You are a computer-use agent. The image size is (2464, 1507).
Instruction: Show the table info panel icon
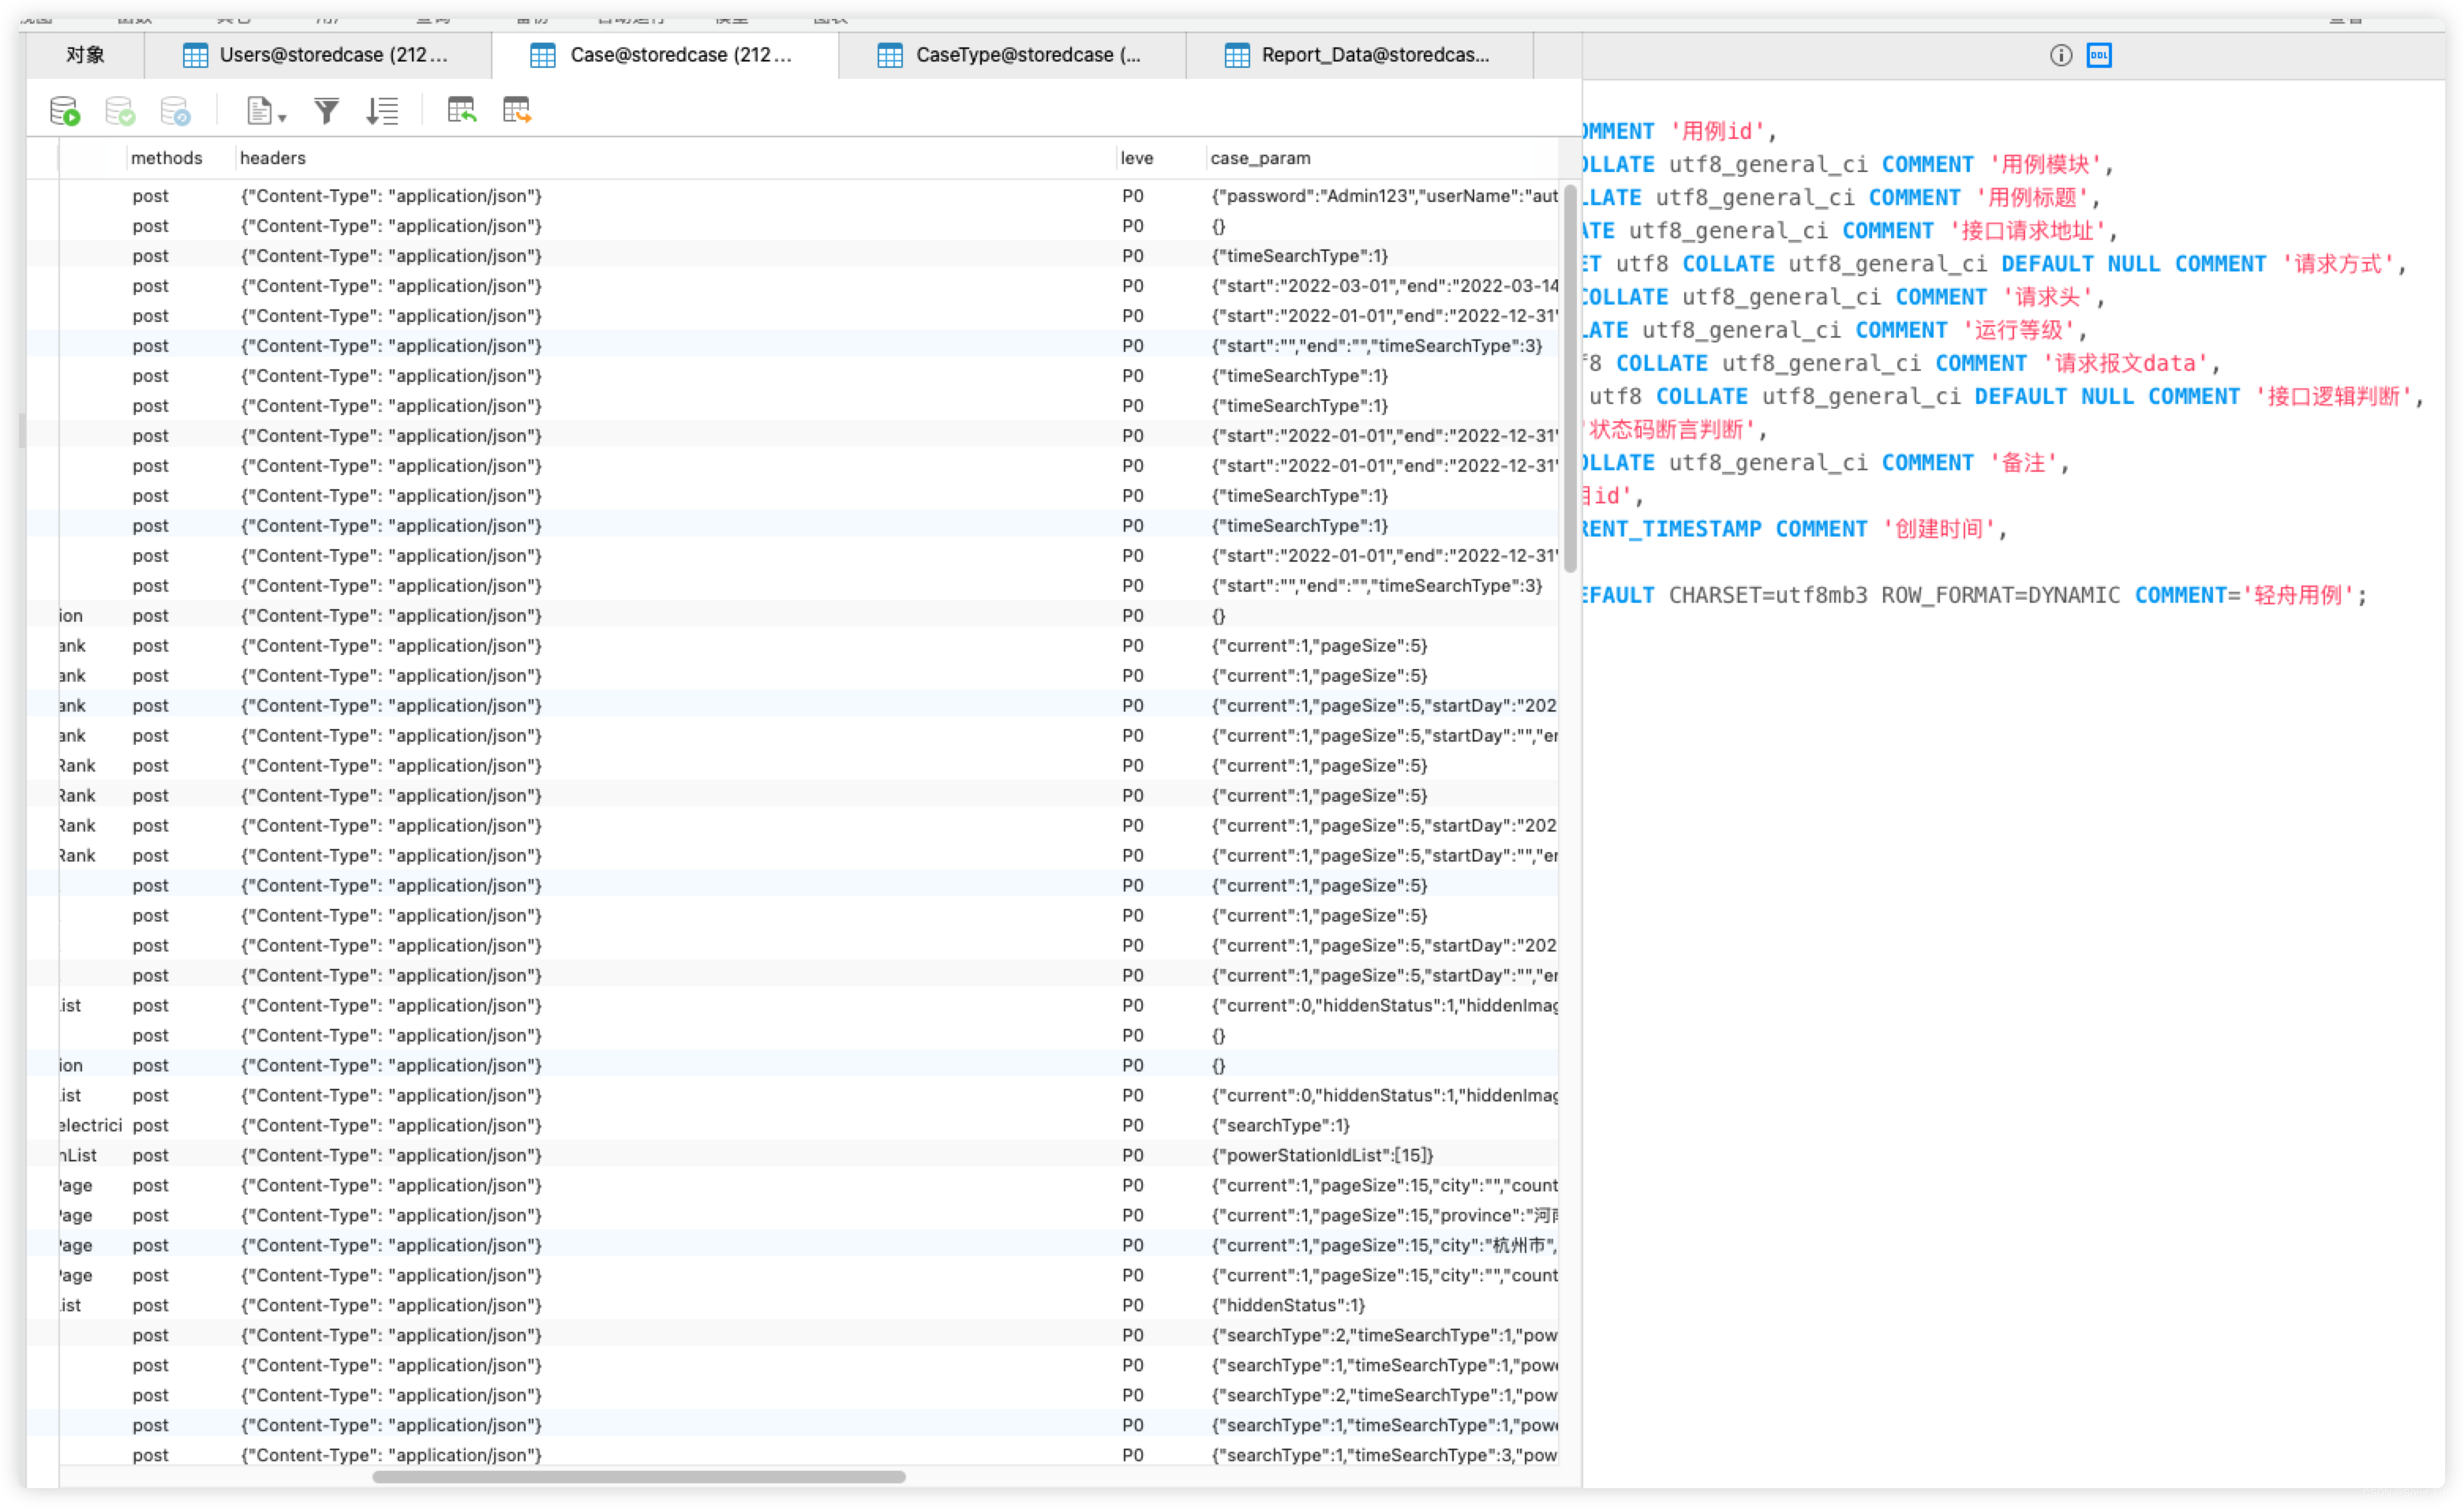pyautogui.click(x=2060, y=55)
